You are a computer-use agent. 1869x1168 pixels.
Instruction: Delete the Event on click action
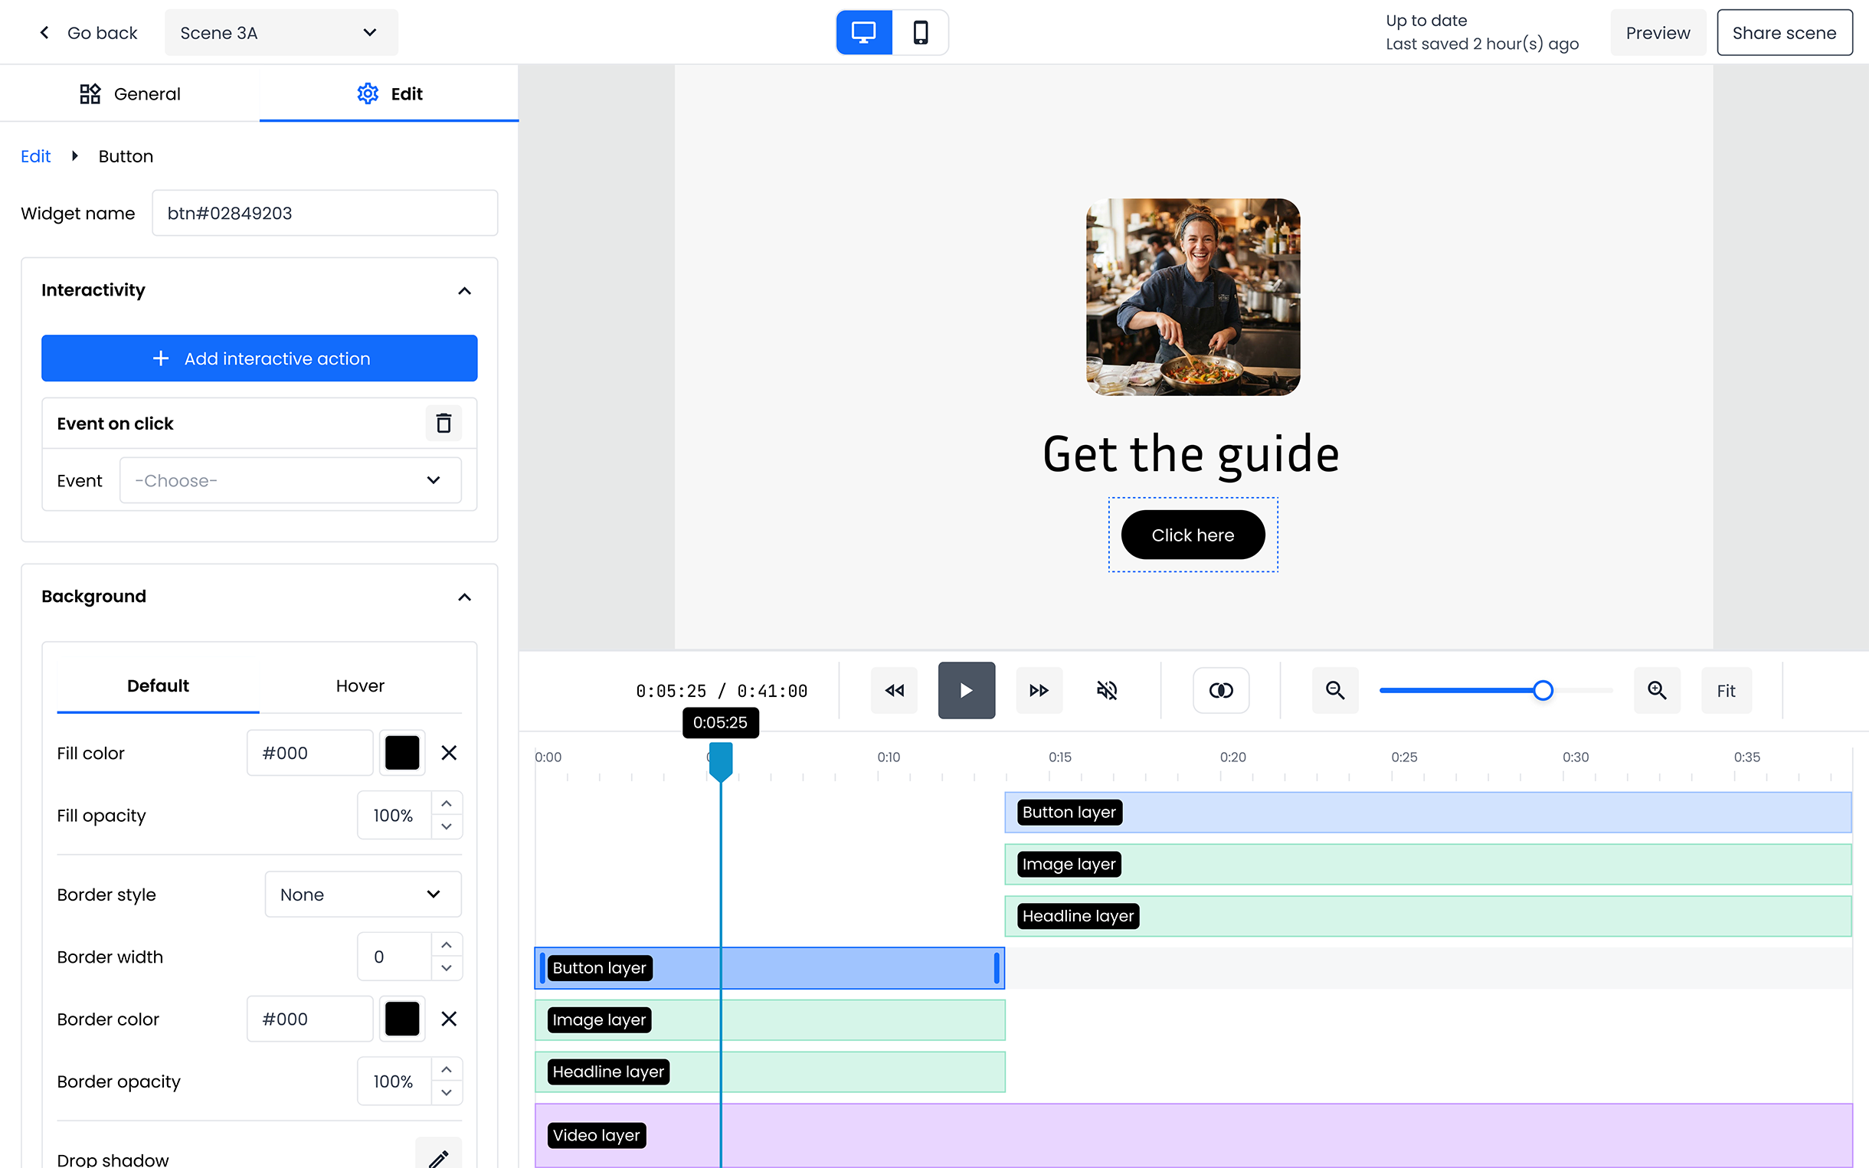point(444,424)
